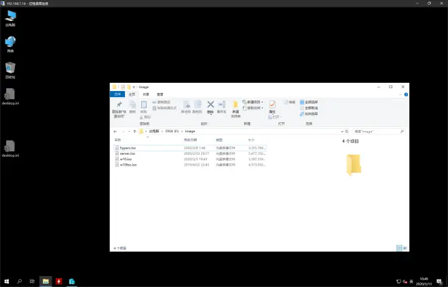Select the Home (主页) ribbon tab
Screen dimensions: 448x287
(x=132, y=94)
